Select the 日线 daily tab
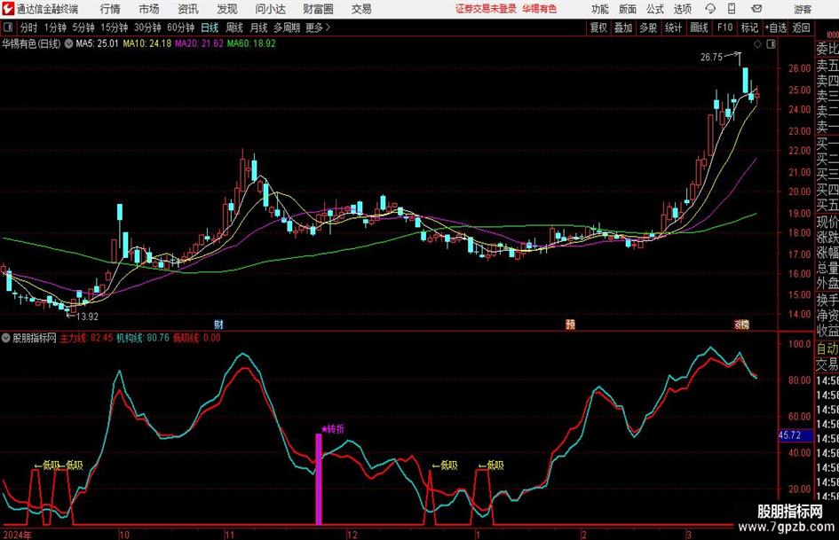This screenshot has width=839, height=540. [210, 27]
